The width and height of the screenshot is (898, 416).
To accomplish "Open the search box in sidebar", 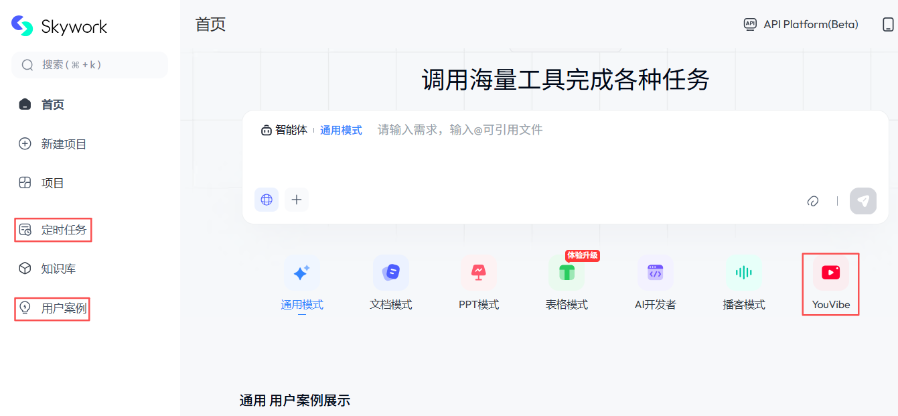I will (89, 65).
